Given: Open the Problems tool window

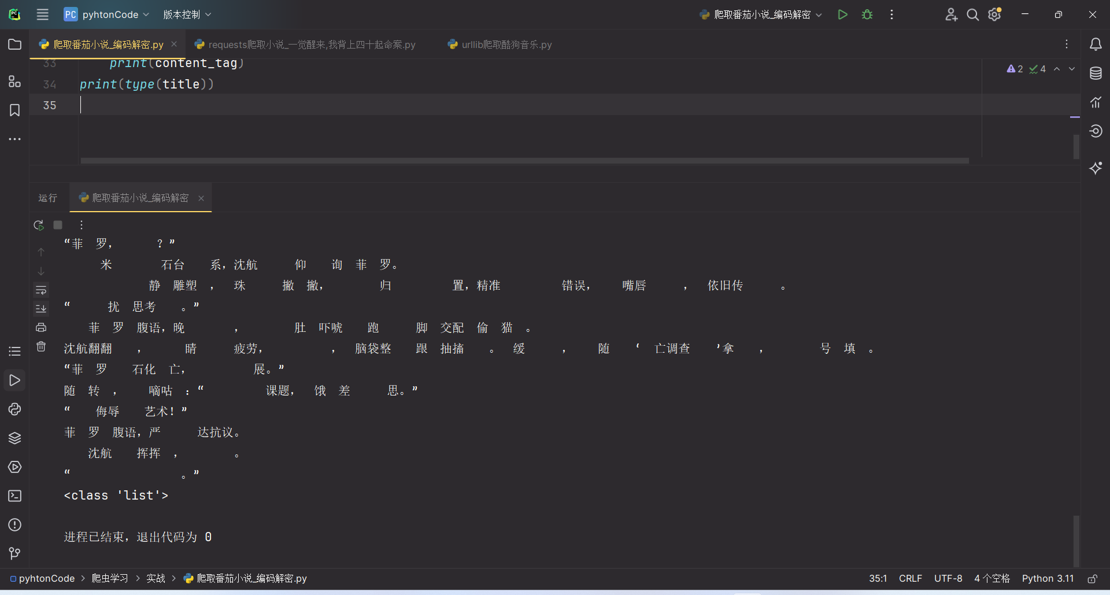Looking at the screenshot, I should 14,525.
